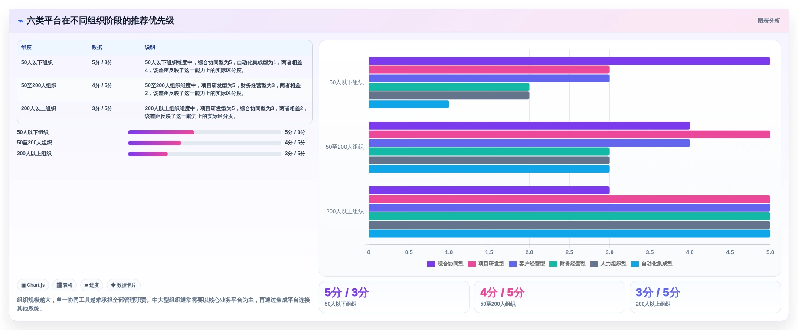Click the table cell reading 5分 / 3分
The width and height of the screenshot is (798, 330).
pyautogui.click(x=102, y=62)
